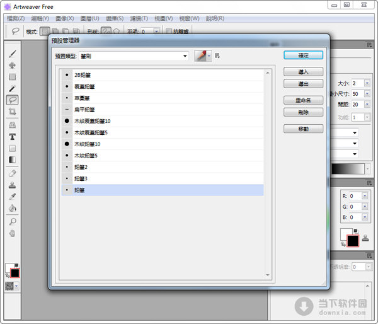This screenshot has height=324, width=378.
Task: Select the Shape tool
Action: click(13, 148)
